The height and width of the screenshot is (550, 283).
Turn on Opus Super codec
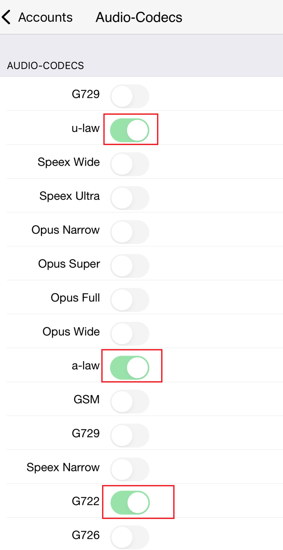pos(130,266)
